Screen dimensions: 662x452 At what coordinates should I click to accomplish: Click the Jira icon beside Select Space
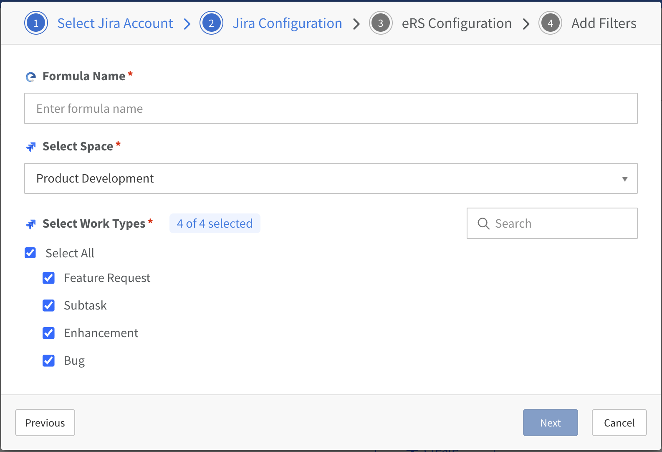(31, 147)
